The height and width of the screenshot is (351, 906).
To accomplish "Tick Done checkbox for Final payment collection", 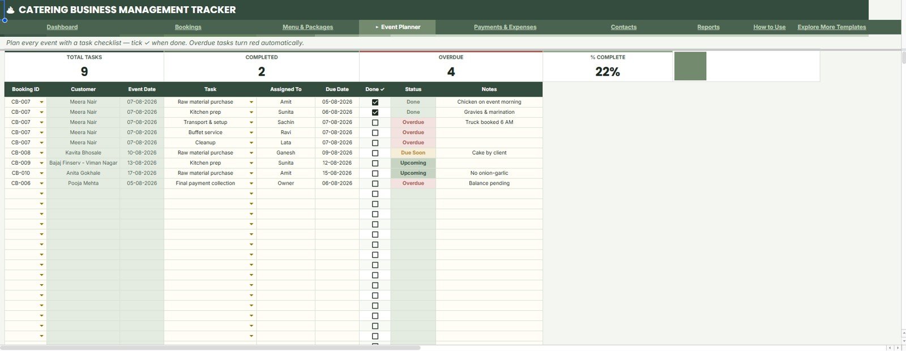I will (375, 183).
